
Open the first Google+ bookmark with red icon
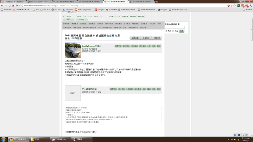click(99, 9)
